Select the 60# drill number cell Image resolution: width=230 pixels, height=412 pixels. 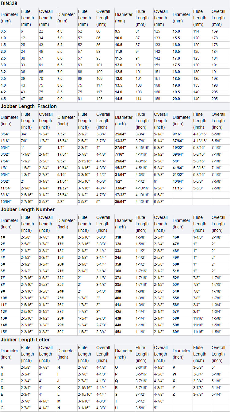(x=176, y=332)
